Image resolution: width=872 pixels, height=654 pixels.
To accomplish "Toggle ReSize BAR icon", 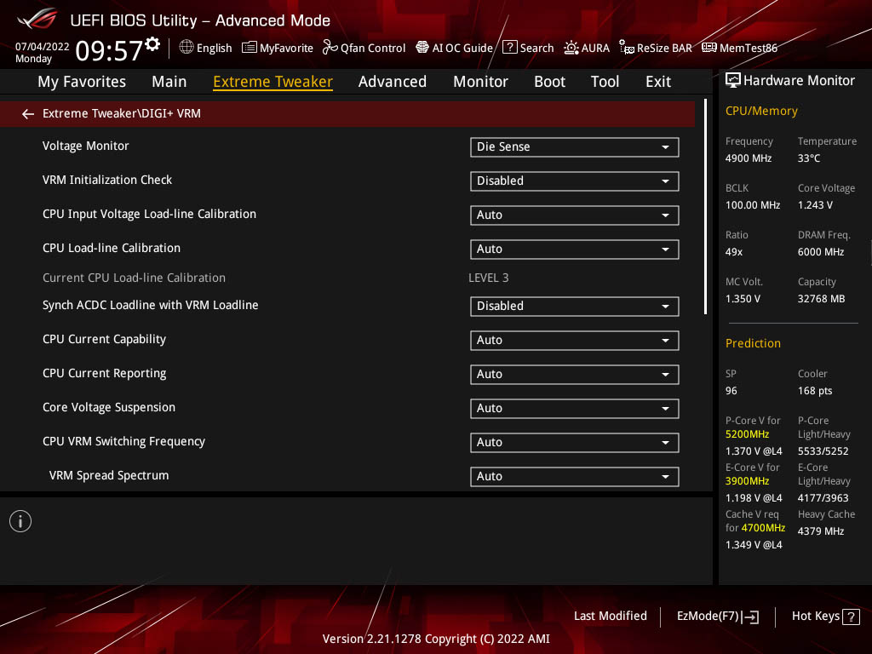I will [x=627, y=48].
